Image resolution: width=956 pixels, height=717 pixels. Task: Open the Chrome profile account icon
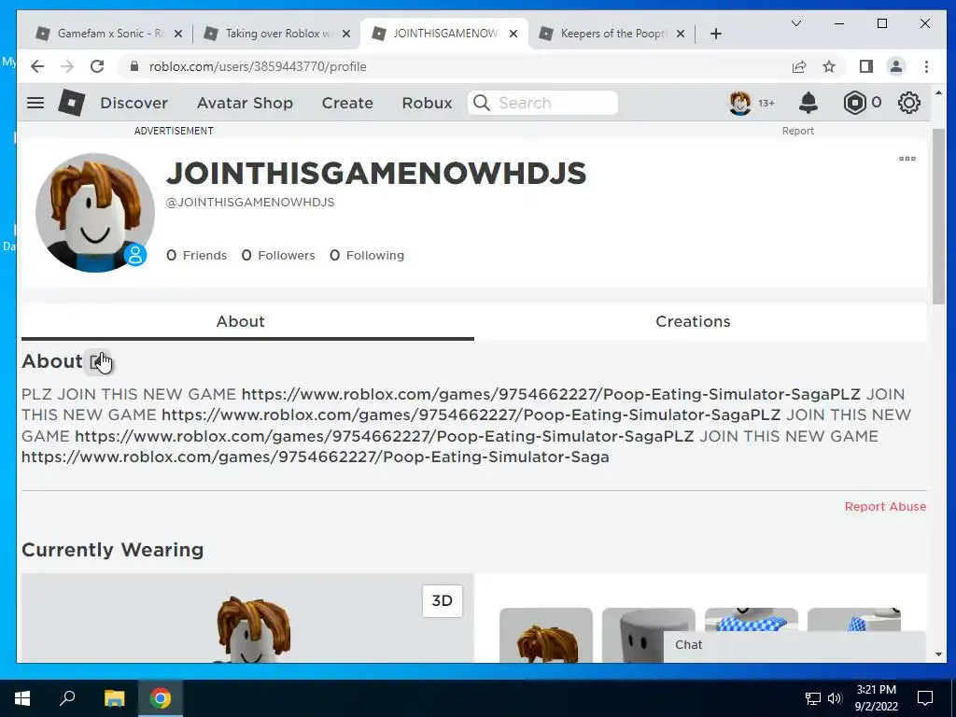pos(895,66)
